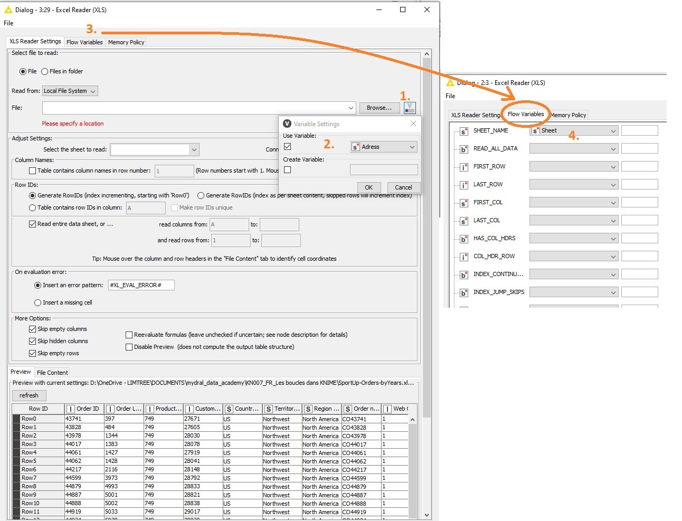The width and height of the screenshot is (682, 521).
Task: Toggle Skip empty rows checkbox
Action: [x=32, y=353]
